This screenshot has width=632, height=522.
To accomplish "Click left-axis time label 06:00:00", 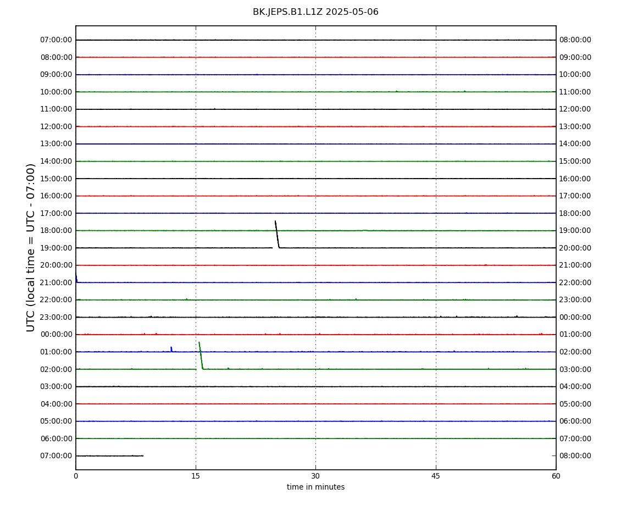I will [56, 438].
